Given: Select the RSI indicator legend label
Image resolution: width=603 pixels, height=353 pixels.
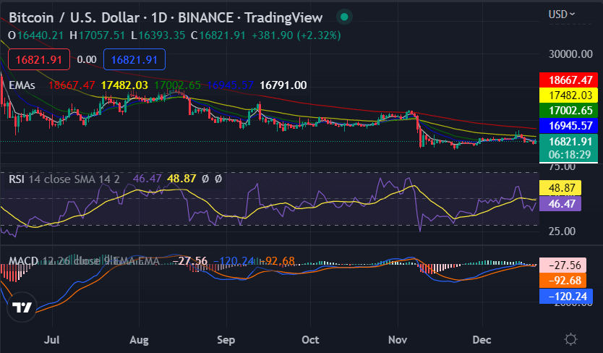Looking at the screenshot, I should pyautogui.click(x=17, y=179).
